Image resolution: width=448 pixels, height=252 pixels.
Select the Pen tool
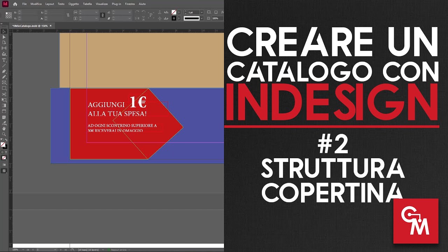coord(4,71)
